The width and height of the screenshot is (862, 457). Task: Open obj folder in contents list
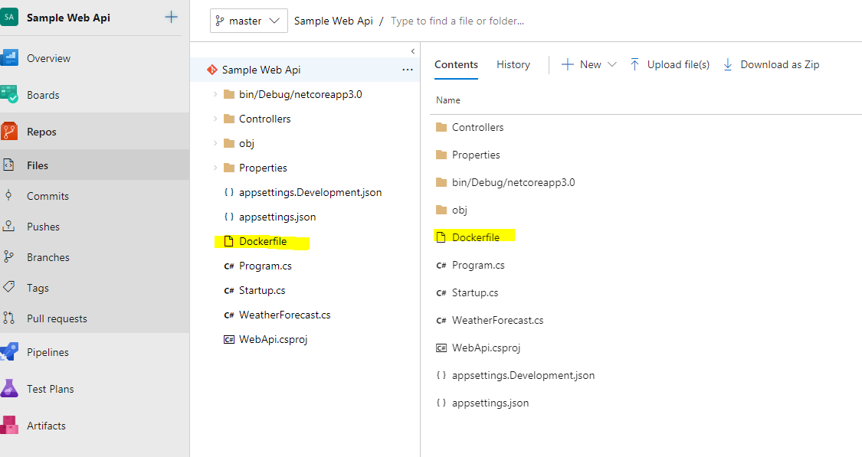tap(459, 210)
